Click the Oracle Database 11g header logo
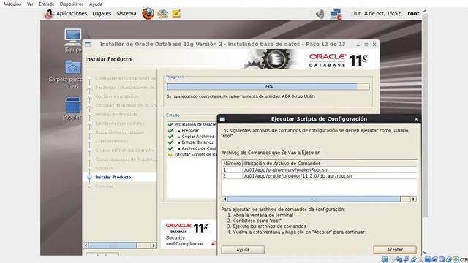Image resolution: width=468 pixels, height=263 pixels. pyautogui.click(x=338, y=60)
